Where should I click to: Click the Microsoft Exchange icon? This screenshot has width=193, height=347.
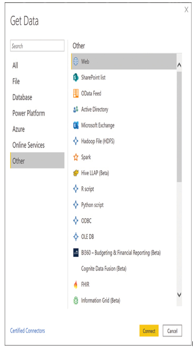[76, 125]
